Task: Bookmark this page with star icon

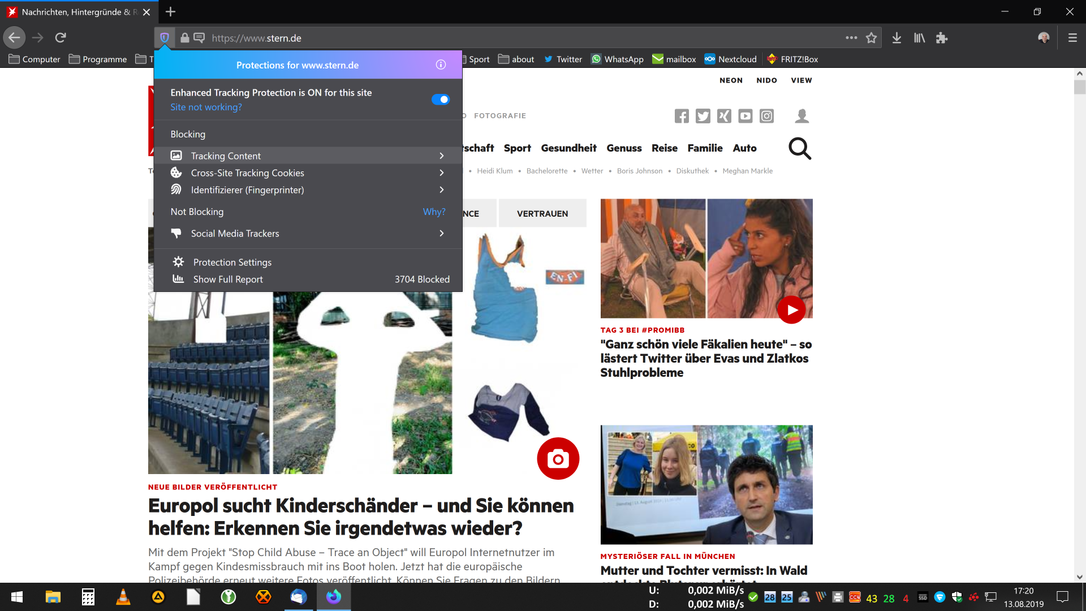Action: pos(871,38)
